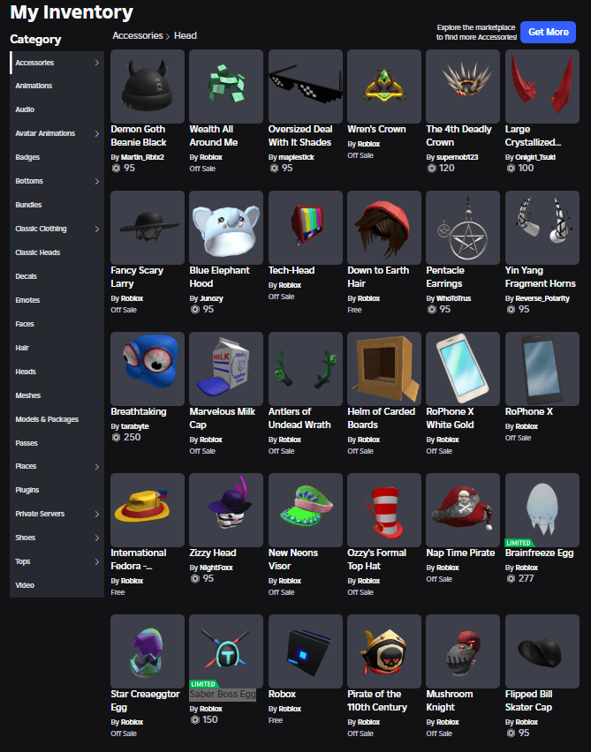
Task: Open Saber Boss Egg thumbnail
Action: click(x=226, y=651)
